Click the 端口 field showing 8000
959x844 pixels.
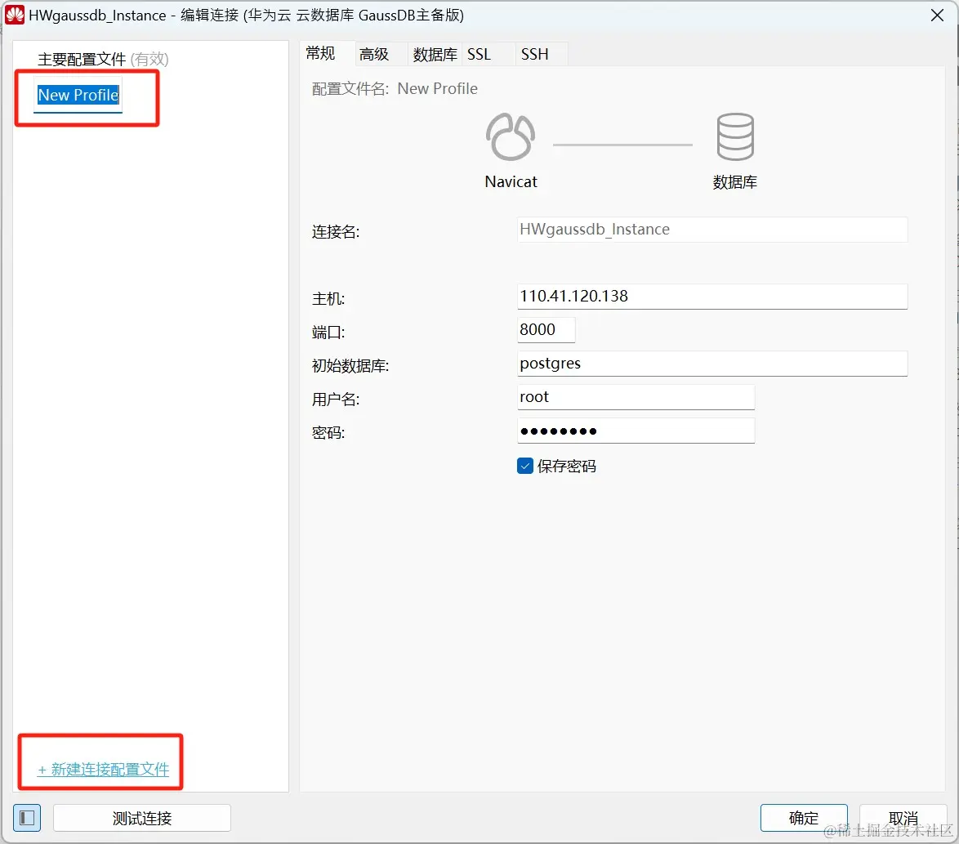coord(546,329)
